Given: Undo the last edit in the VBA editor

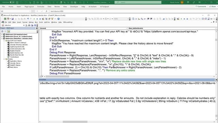Looking at the screenshot, I should tap(28, 19).
